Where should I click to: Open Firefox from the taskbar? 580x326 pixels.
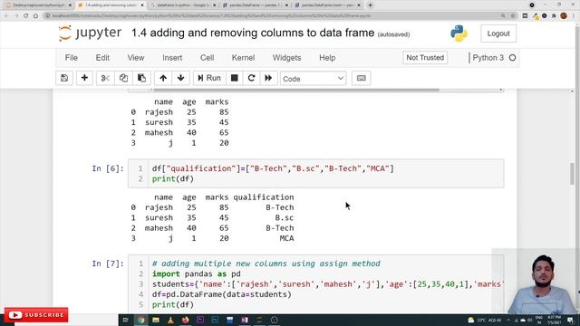coord(185,320)
